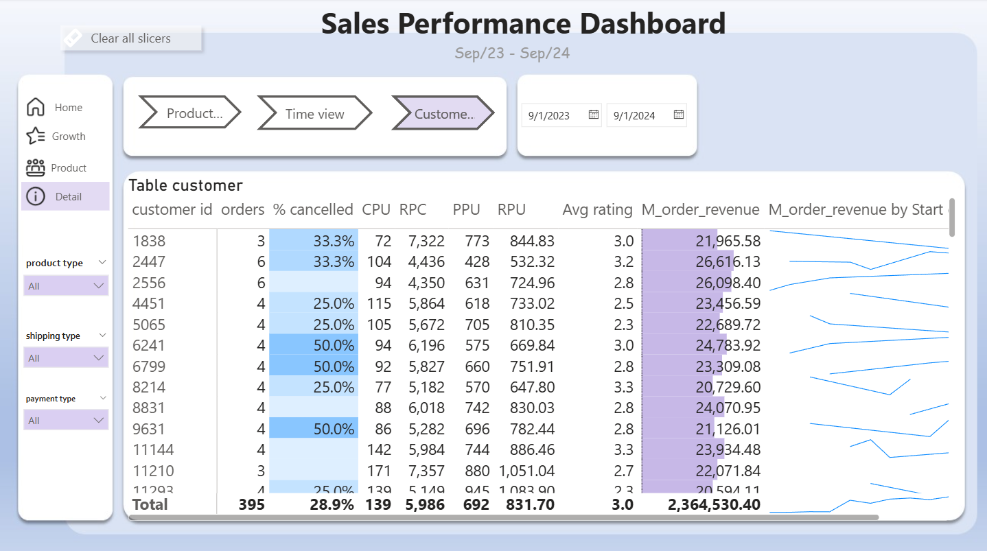Click the eraser icon on Clear all slicers
The width and height of the screenshot is (987, 551).
point(73,38)
